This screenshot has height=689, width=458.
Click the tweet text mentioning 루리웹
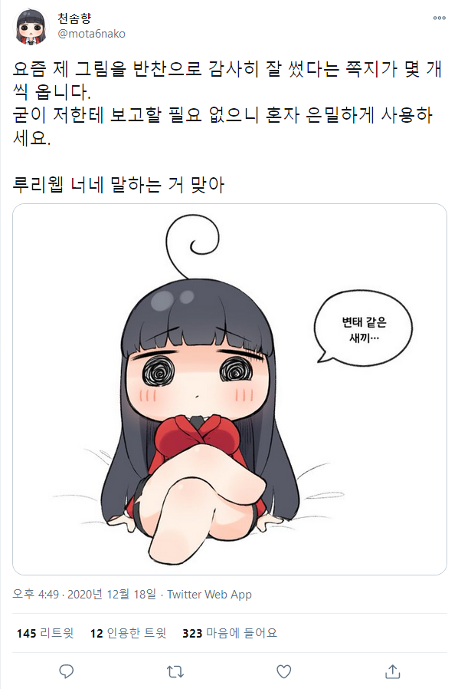(119, 184)
